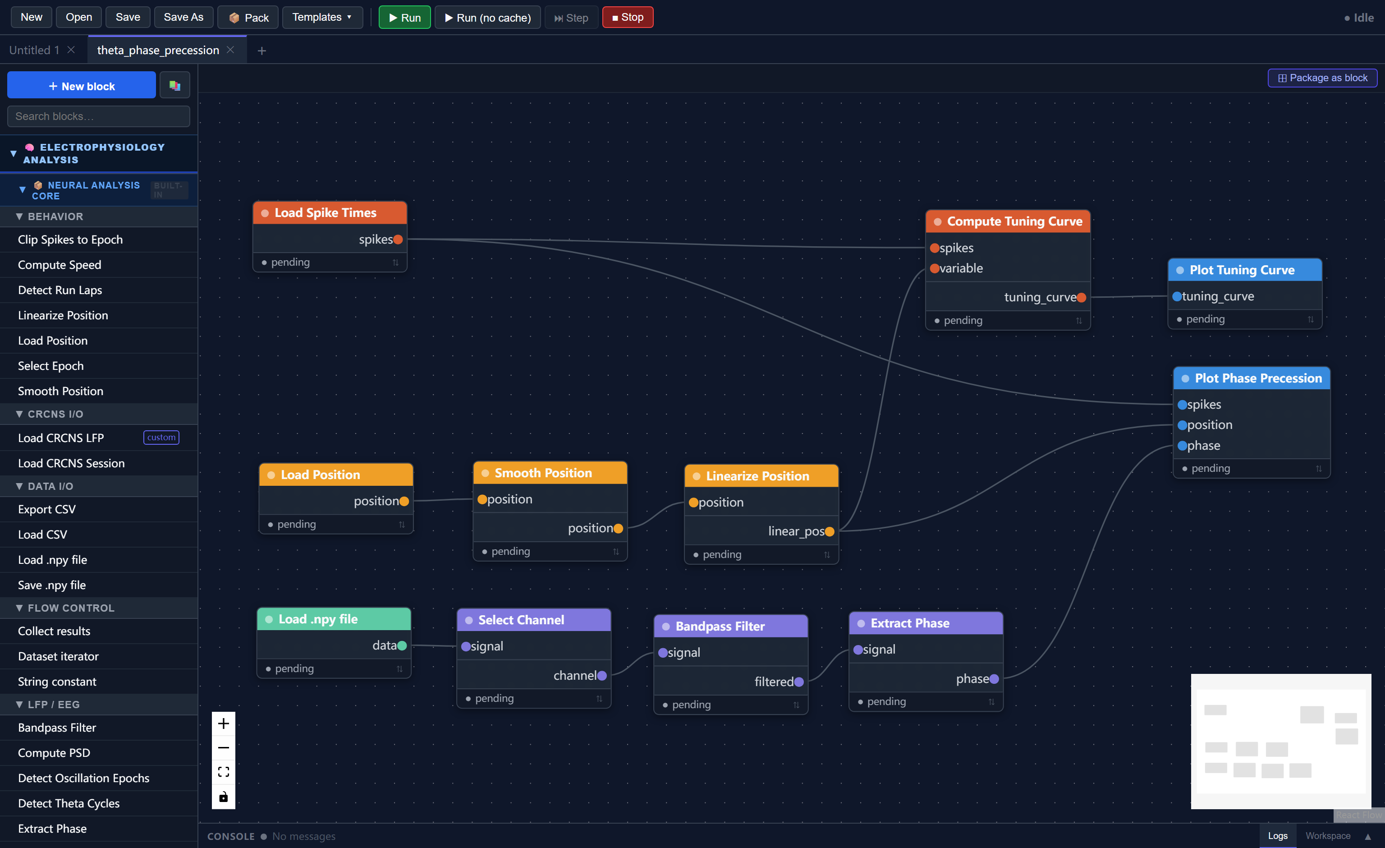Click phase output port on Extract Phase
Image resolution: width=1385 pixels, height=848 pixels.
pyautogui.click(x=994, y=679)
